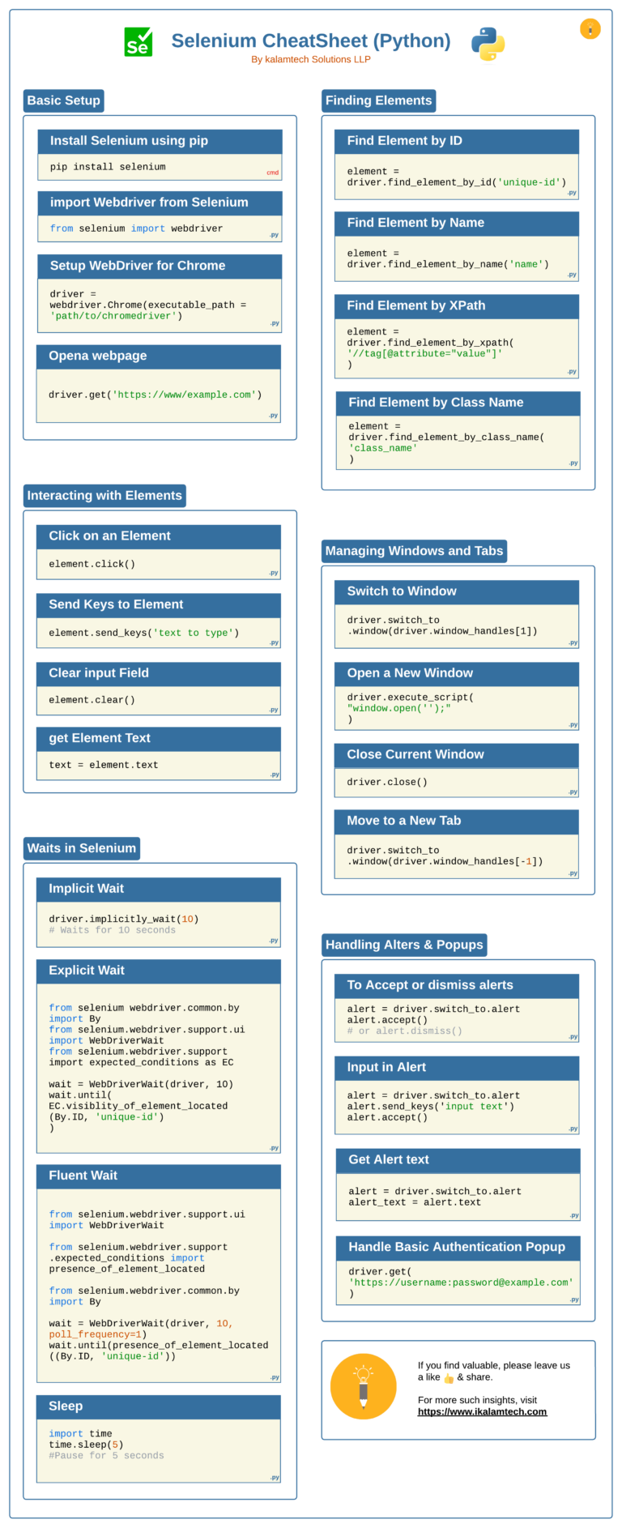The height and width of the screenshot is (1528, 622).
Task: Open the https://www.ikalamtech.com link
Action: point(482,1411)
